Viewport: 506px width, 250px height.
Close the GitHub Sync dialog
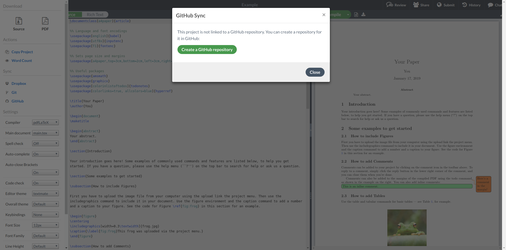click(315, 72)
